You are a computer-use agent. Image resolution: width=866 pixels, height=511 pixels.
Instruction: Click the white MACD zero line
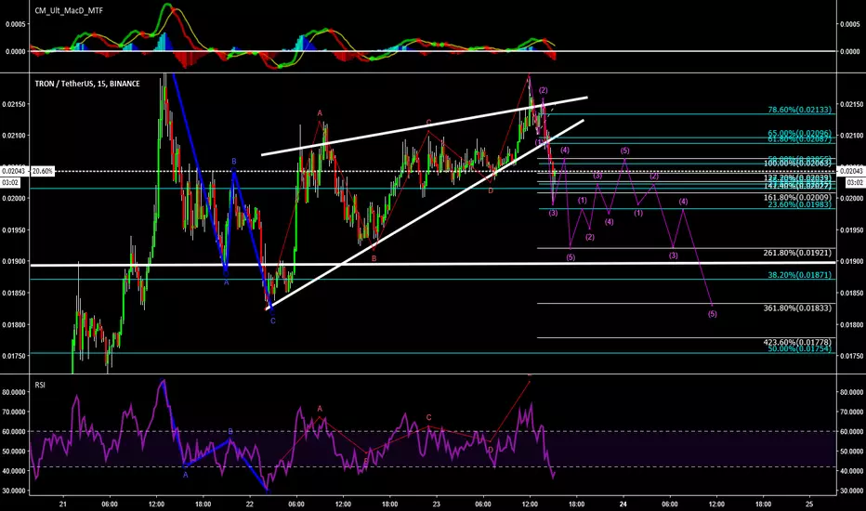(x=433, y=51)
